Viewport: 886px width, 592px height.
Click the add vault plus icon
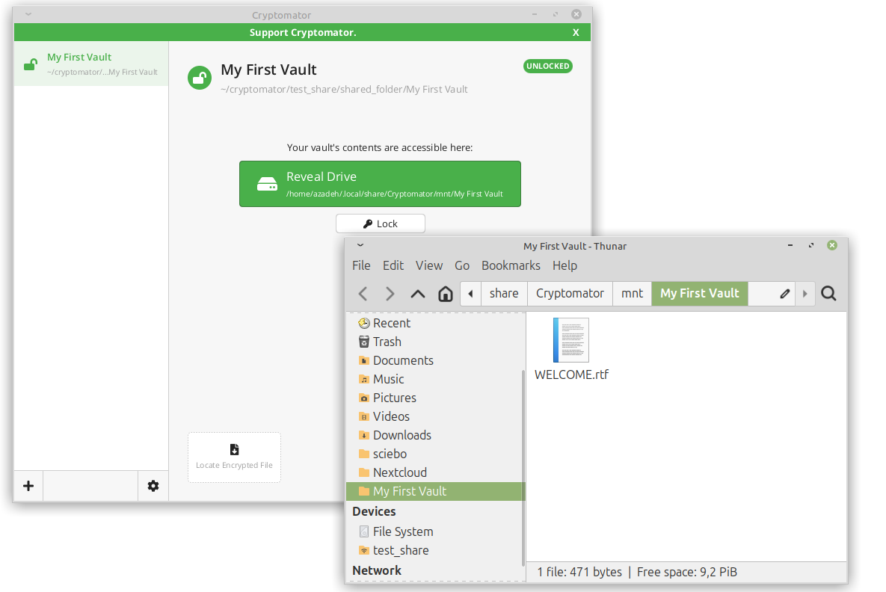[28, 486]
